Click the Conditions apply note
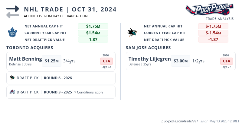 click(89, 92)
